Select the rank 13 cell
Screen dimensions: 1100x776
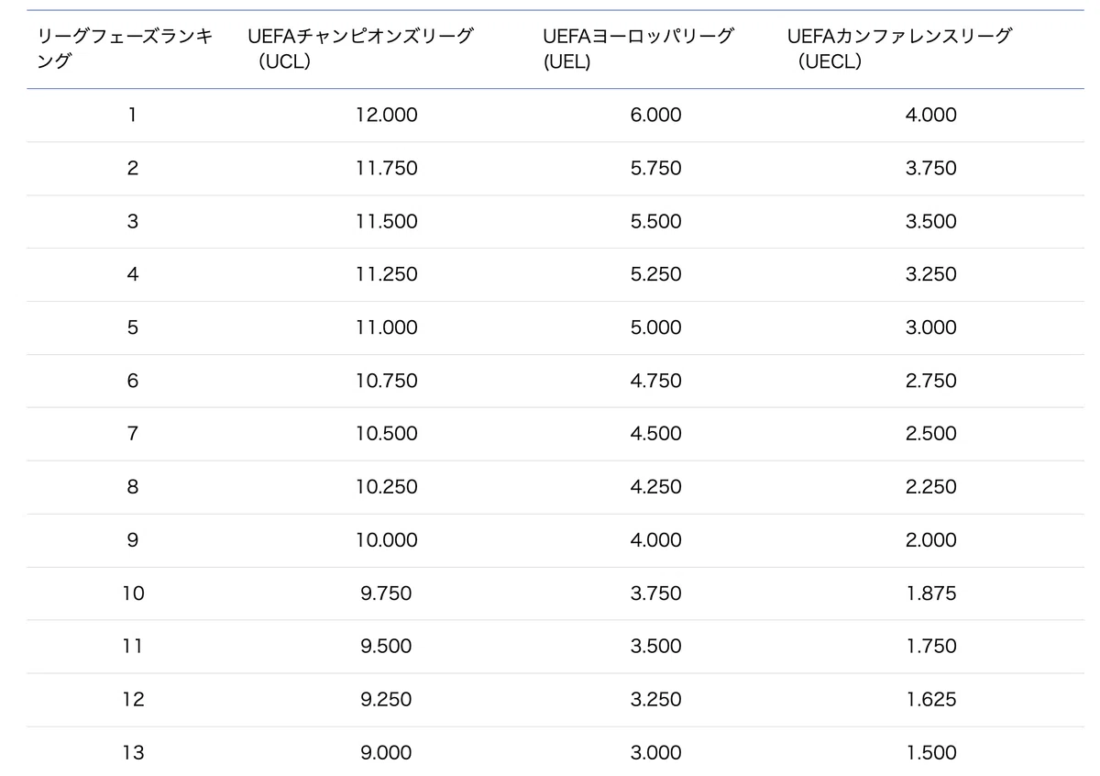coord(133,753)
